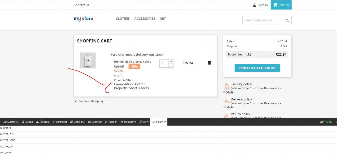Viewport: 337px width, 158px height.
Task: Delete the t-shirt using the trash icon
Action: click(209, 63)
